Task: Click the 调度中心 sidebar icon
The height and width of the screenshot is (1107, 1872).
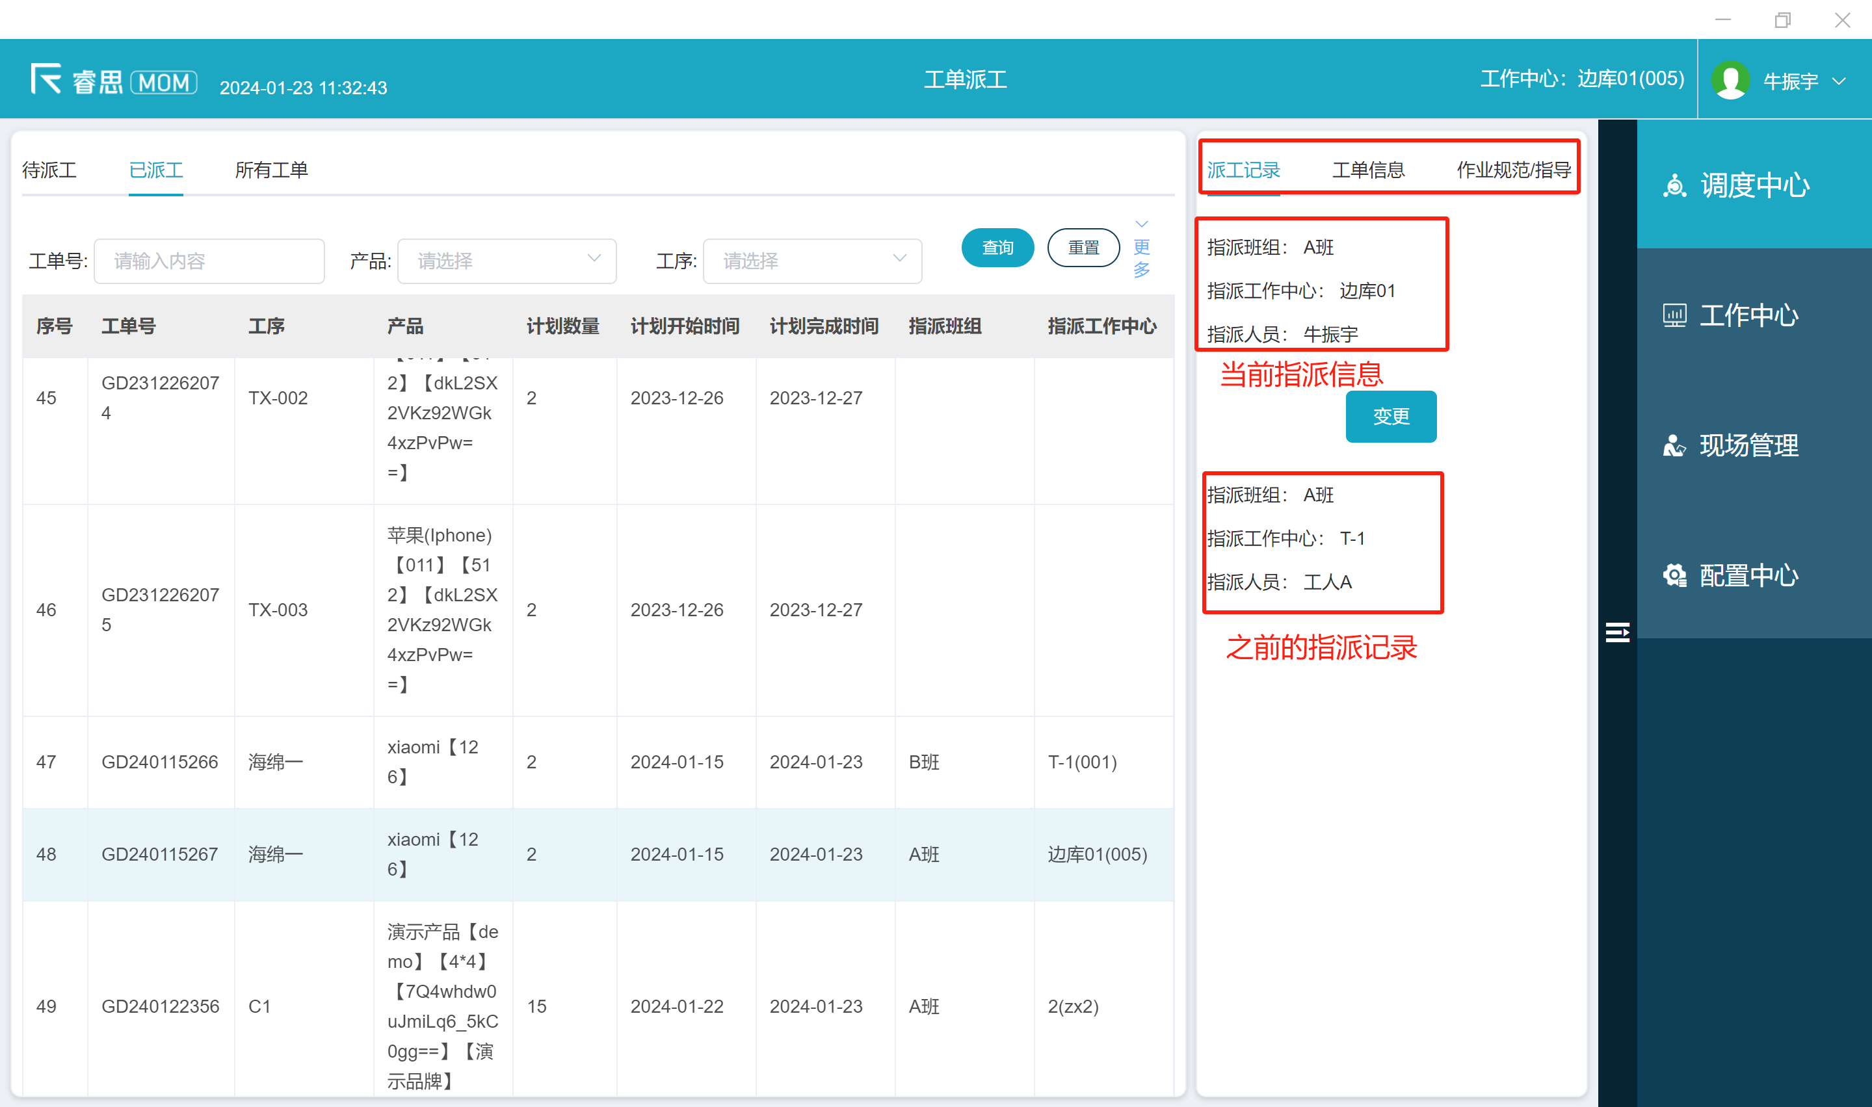Action: click(x=1674, y=185)
